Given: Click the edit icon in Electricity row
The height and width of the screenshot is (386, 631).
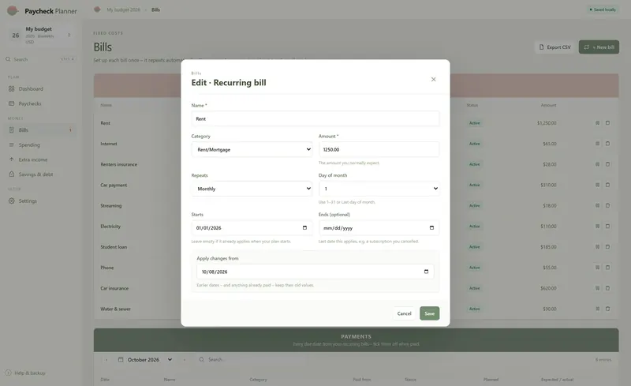Looking at the screenshot, I should tap(598, 226).
